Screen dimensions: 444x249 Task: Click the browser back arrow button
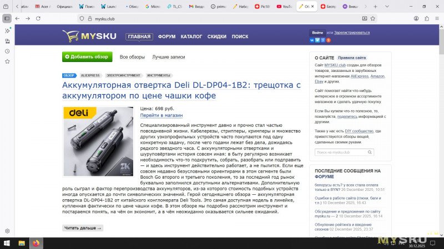coord(17,18)
